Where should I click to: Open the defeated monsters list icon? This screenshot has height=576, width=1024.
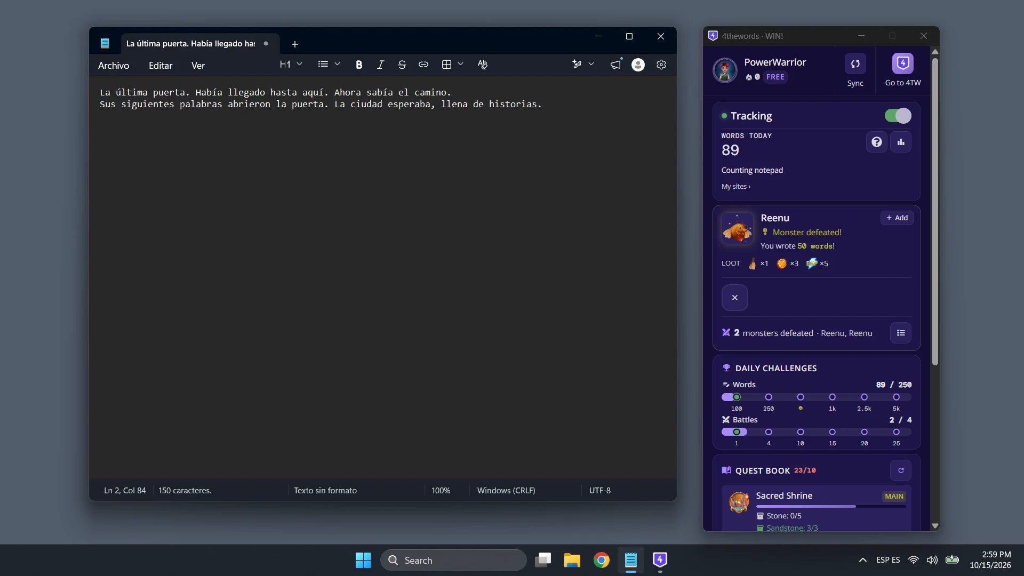click(x=901, y=333)
